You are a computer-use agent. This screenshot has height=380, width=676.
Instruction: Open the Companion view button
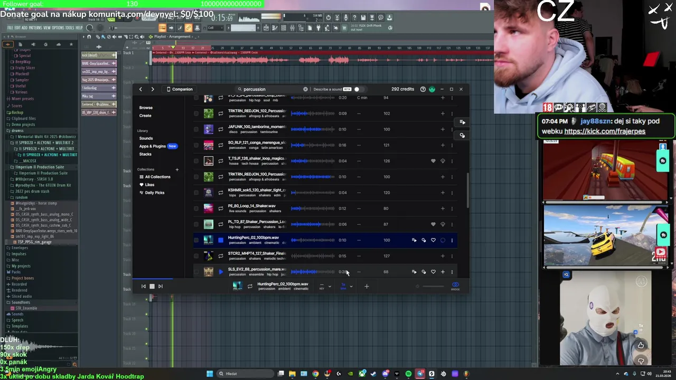180,89
